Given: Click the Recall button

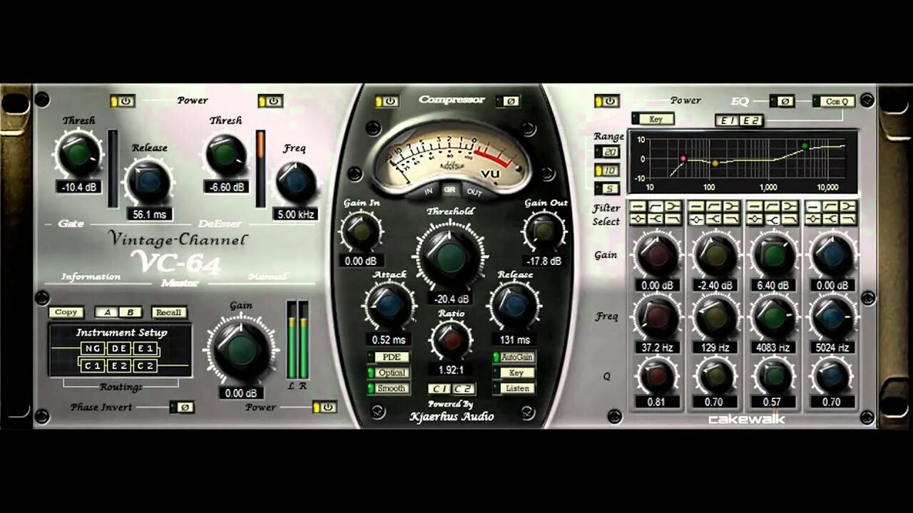Looking at the screenshot, I should (x=169, y=312).
